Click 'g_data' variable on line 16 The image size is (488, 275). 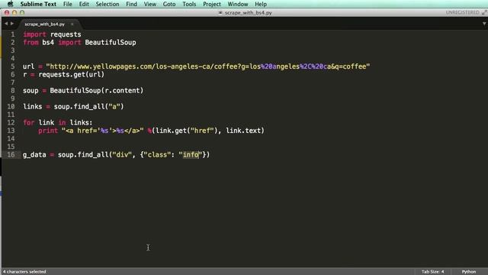34,154
